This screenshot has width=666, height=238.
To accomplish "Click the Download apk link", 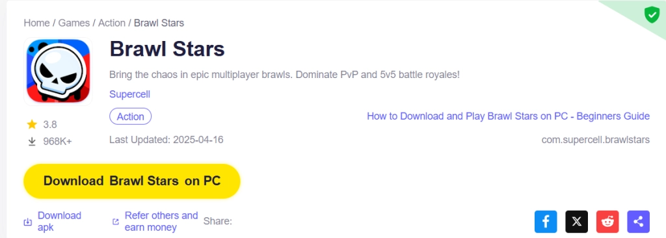I will click(59, 222).
